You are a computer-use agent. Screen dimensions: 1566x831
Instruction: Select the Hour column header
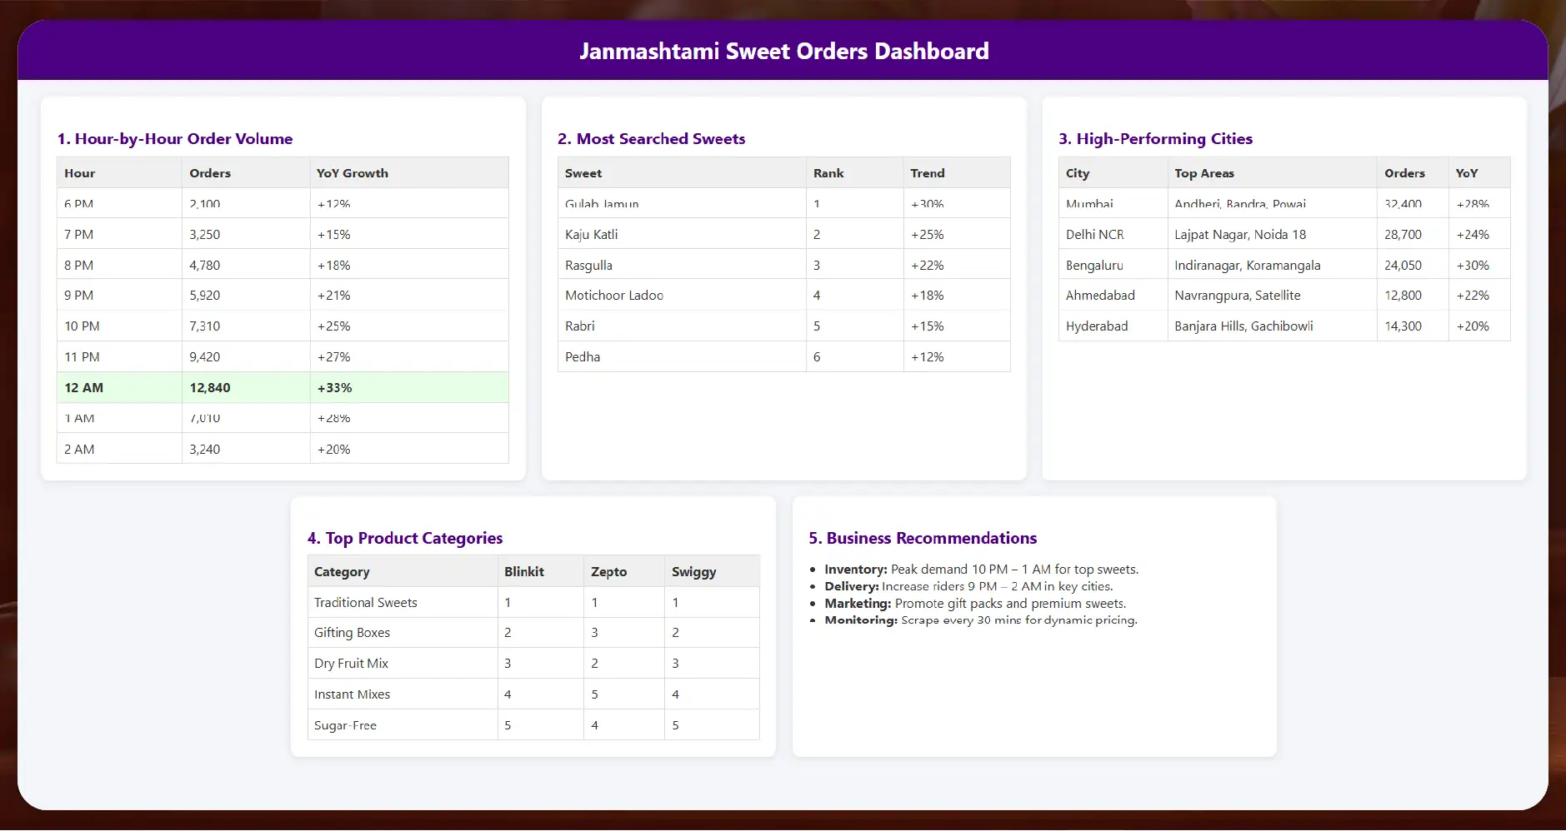[79, 172]
